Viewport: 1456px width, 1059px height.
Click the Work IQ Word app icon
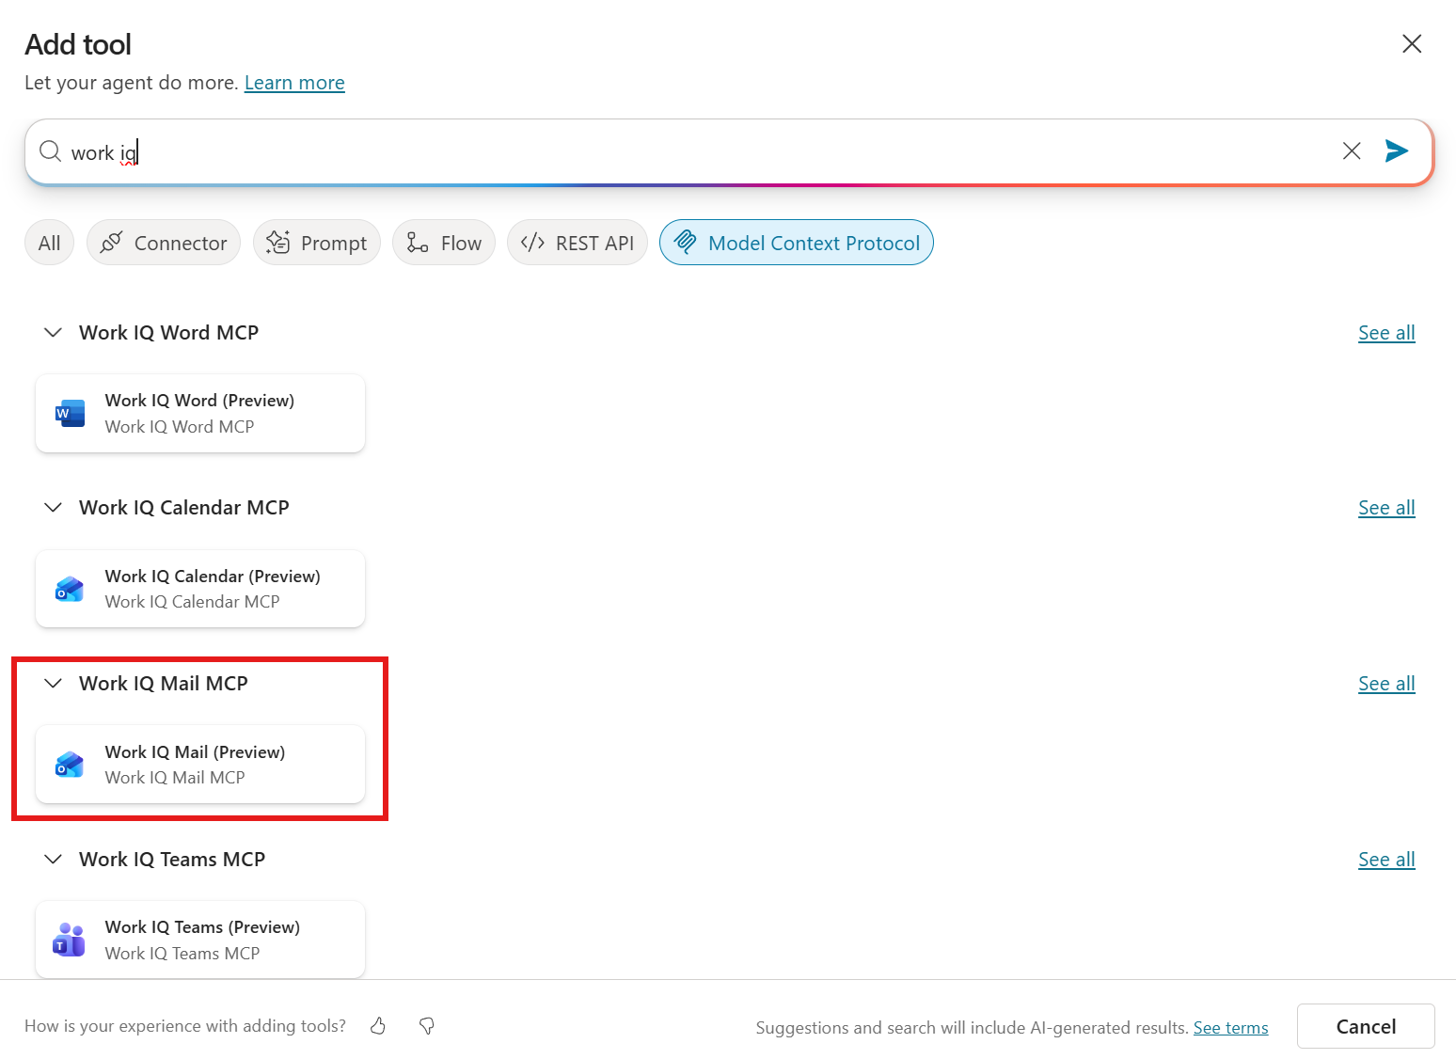70,413
